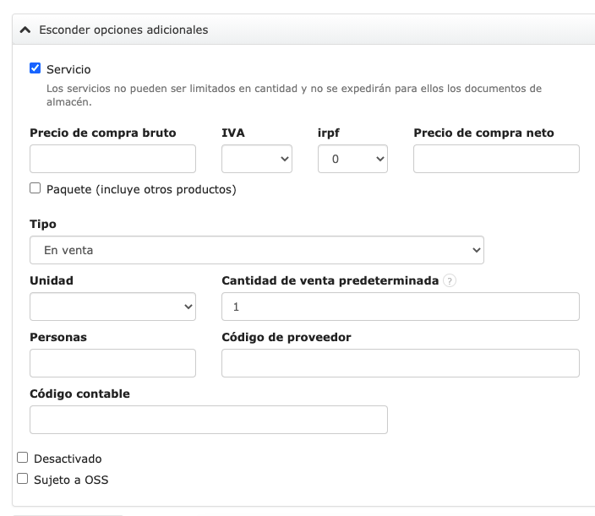Screen dimensions: 595x516
Task: Click the Desactivado label text
Action: pos(68,459)
